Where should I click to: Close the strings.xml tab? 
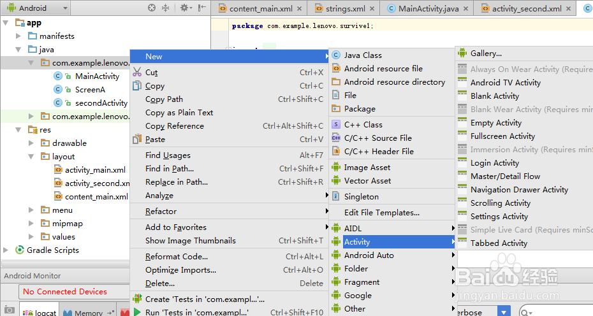tap(372, 9)
